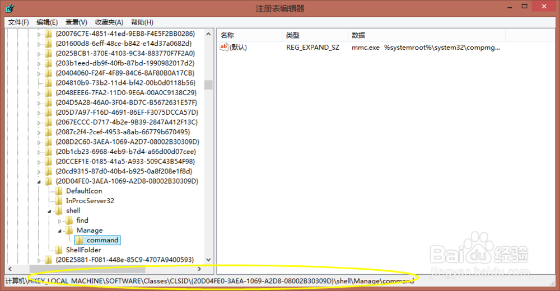Open the 收藏夹(A) menu

click(109, 22)
